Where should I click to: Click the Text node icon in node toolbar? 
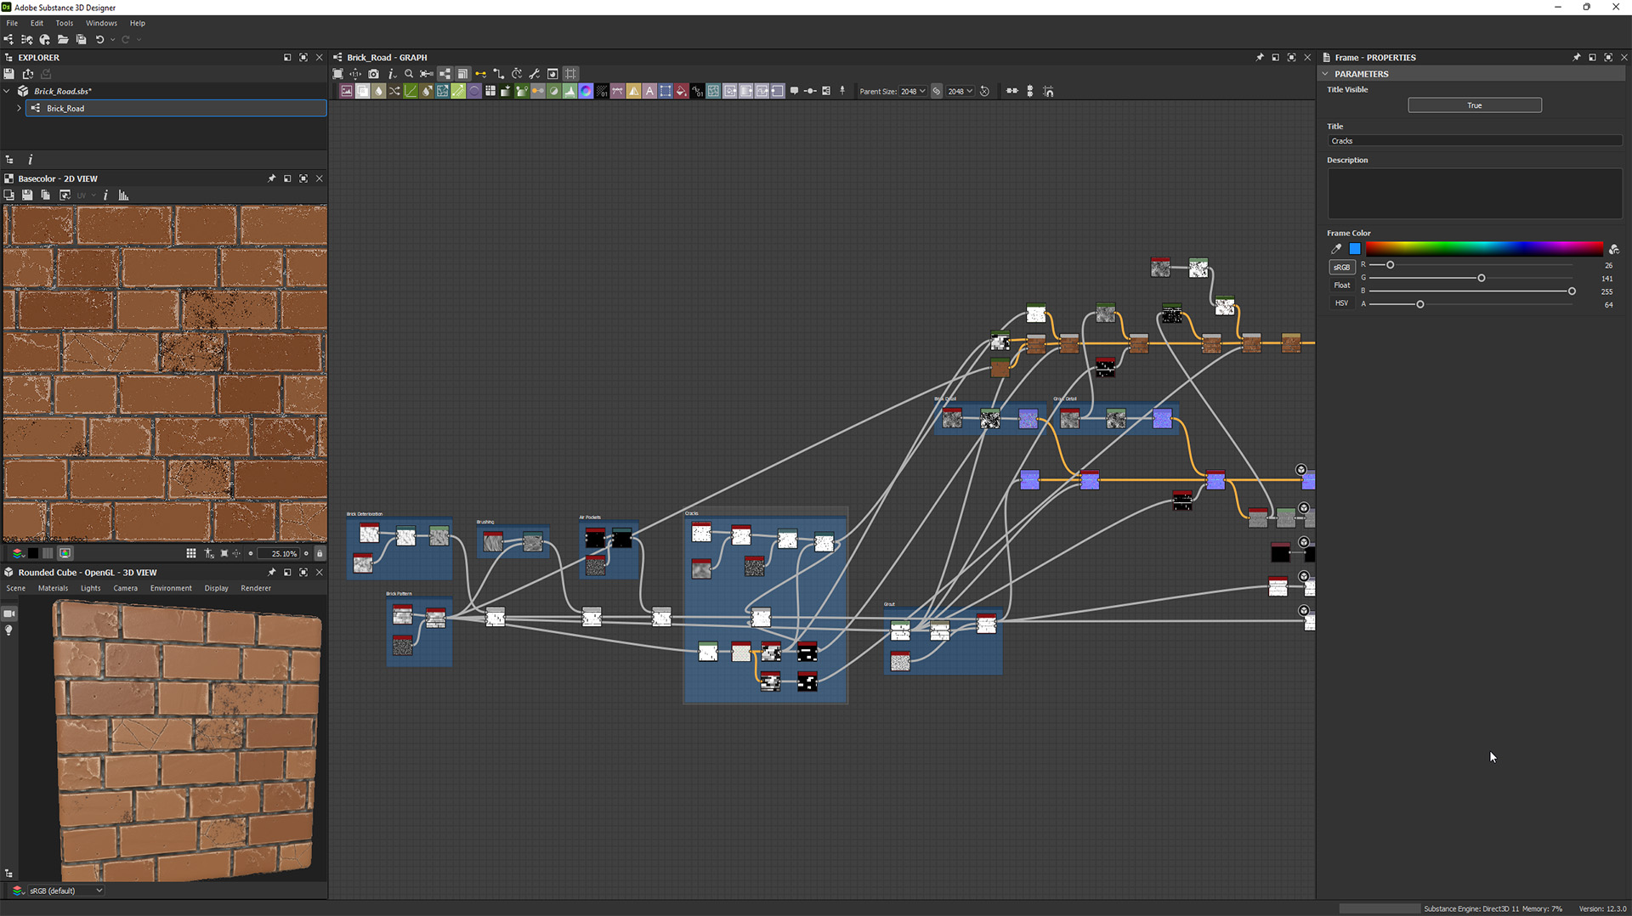(x=649, y=92)
